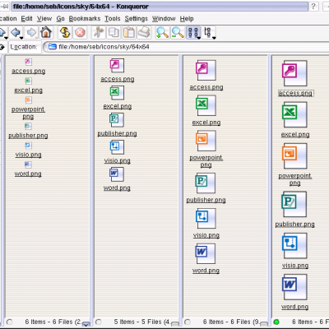Select word.png icon in the third pane
The height and width of the screenshot is (329, 329).
coord(206,253)
